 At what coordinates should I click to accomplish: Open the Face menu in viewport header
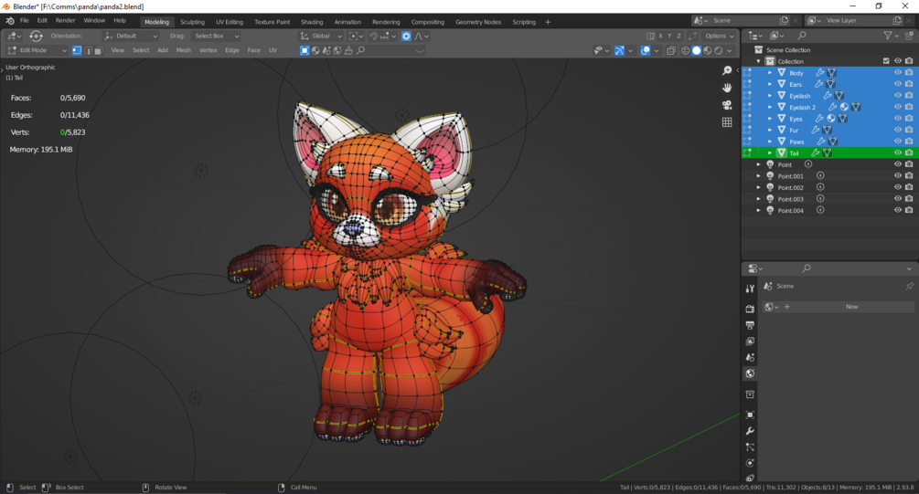(254, 50)
